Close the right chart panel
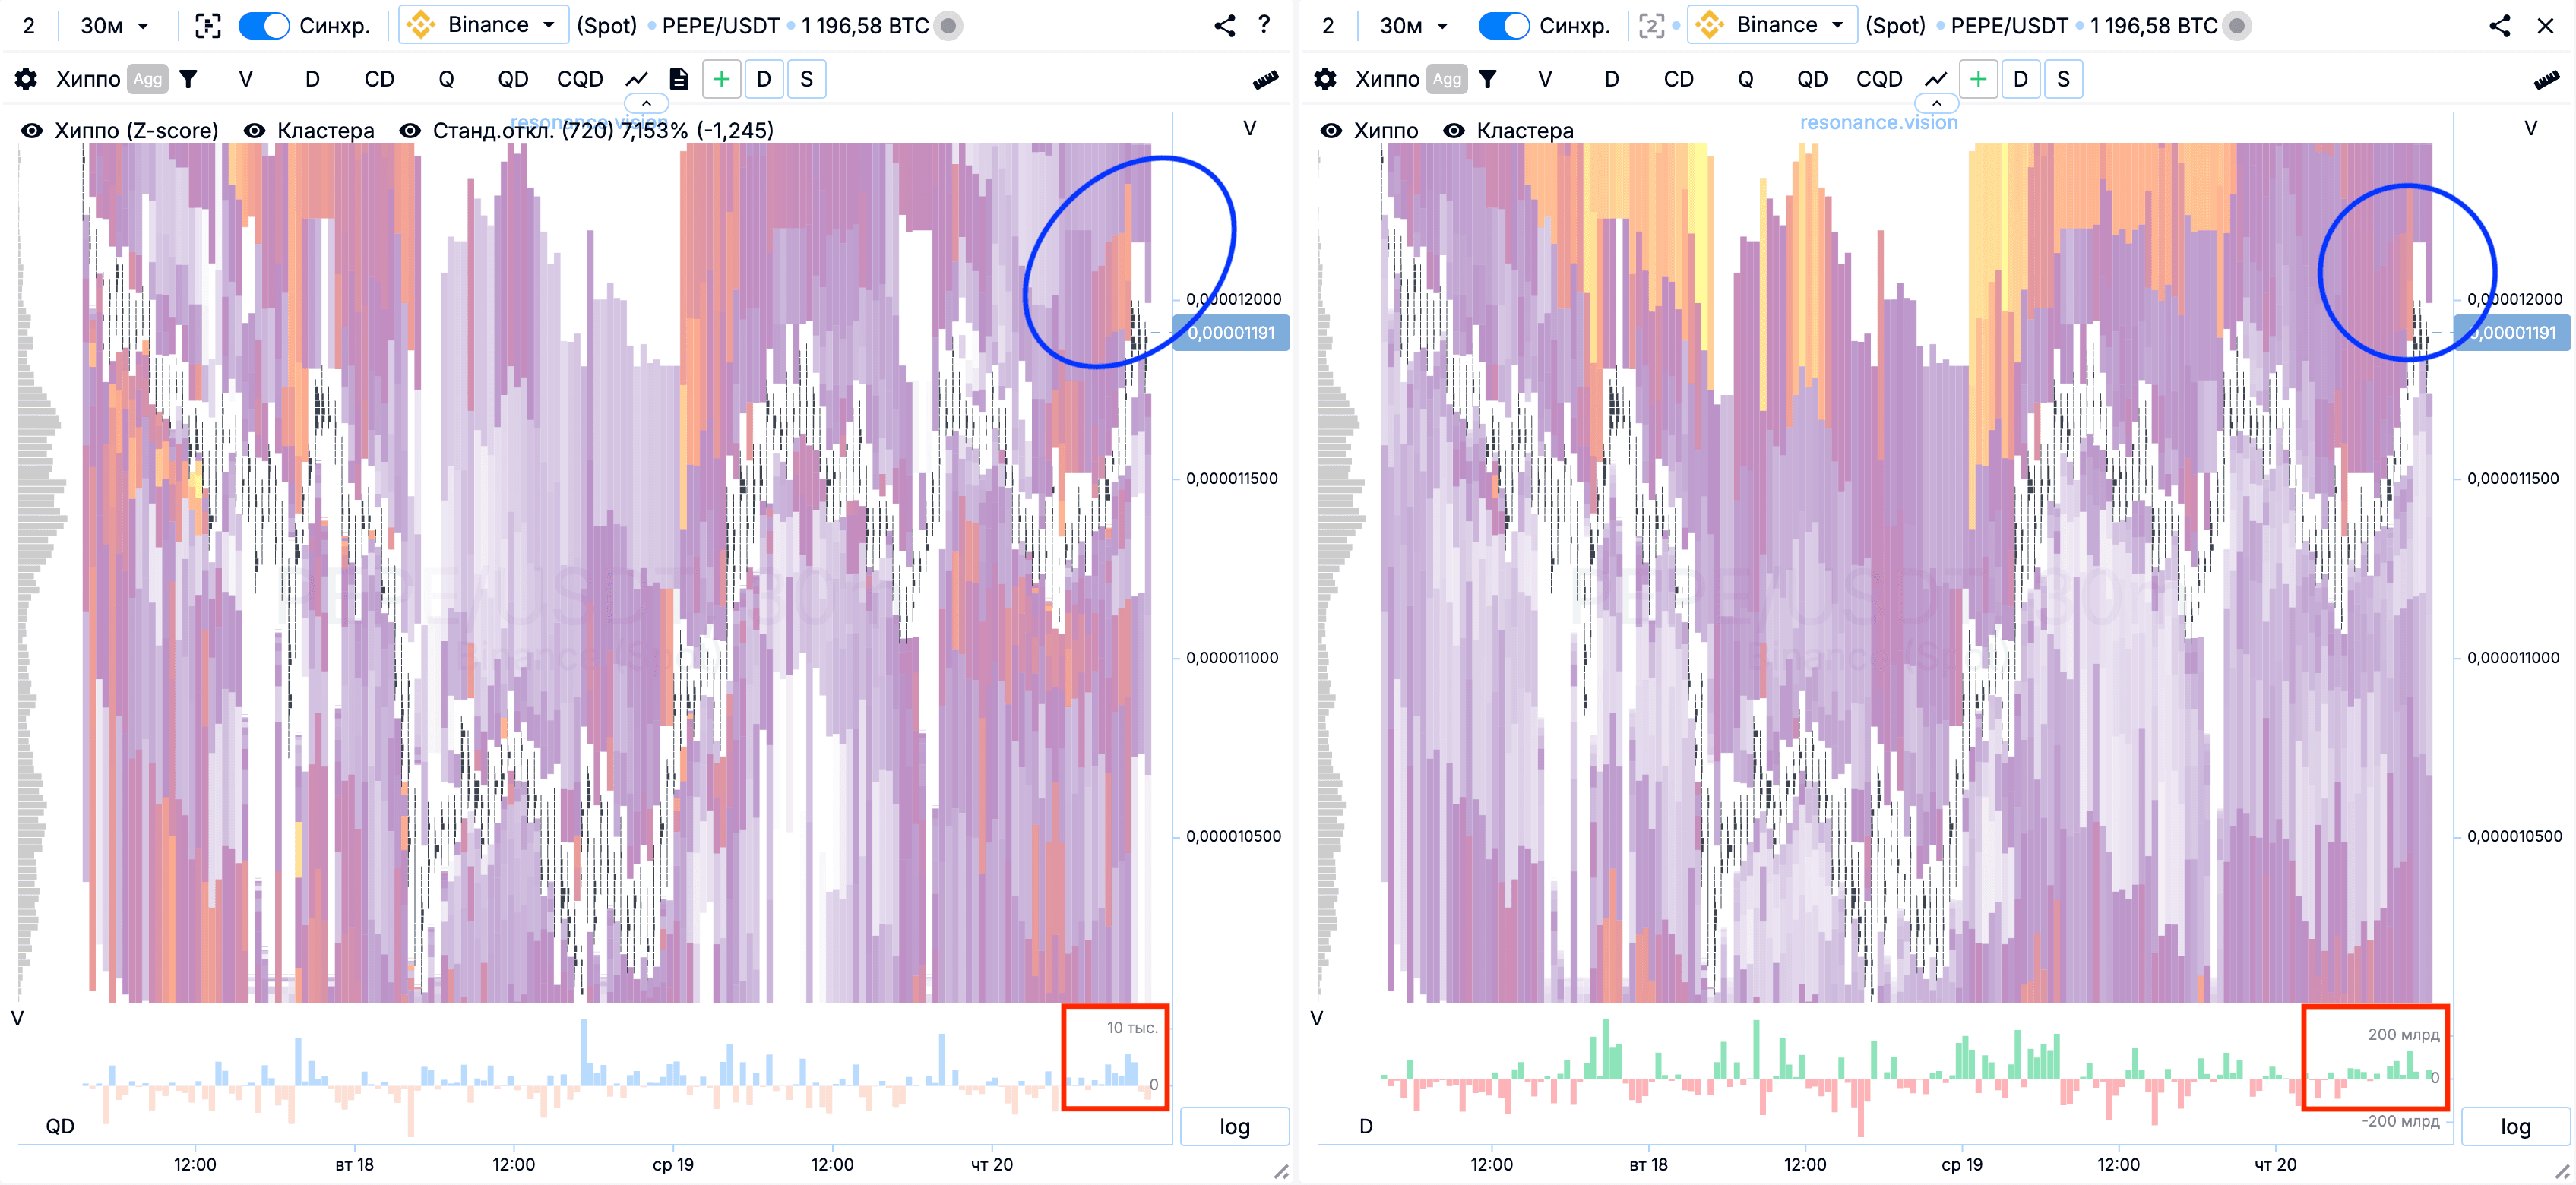 pos(2546,25)
